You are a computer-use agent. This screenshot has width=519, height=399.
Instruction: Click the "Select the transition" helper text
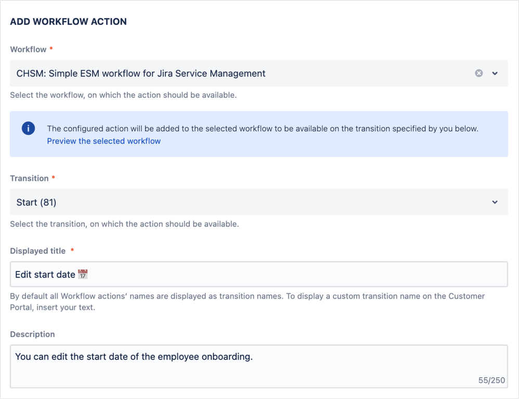(124, 225)
